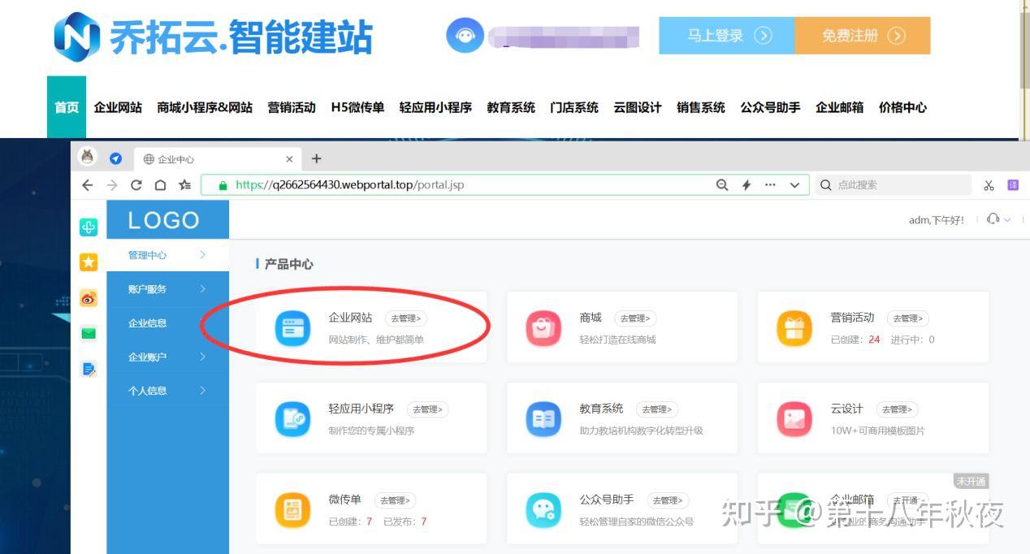This screenshot has height=554, width=1030.
Task: Select 企业邮箱 in top navigation
Action: point(840,107)
